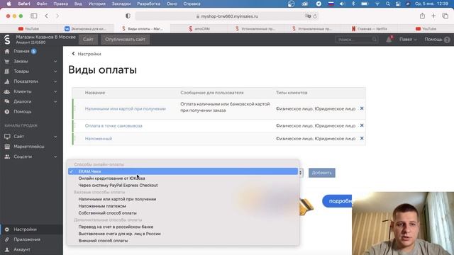
Task: Delete the Наличными или картой при получении row
Action: coord(362,108)
